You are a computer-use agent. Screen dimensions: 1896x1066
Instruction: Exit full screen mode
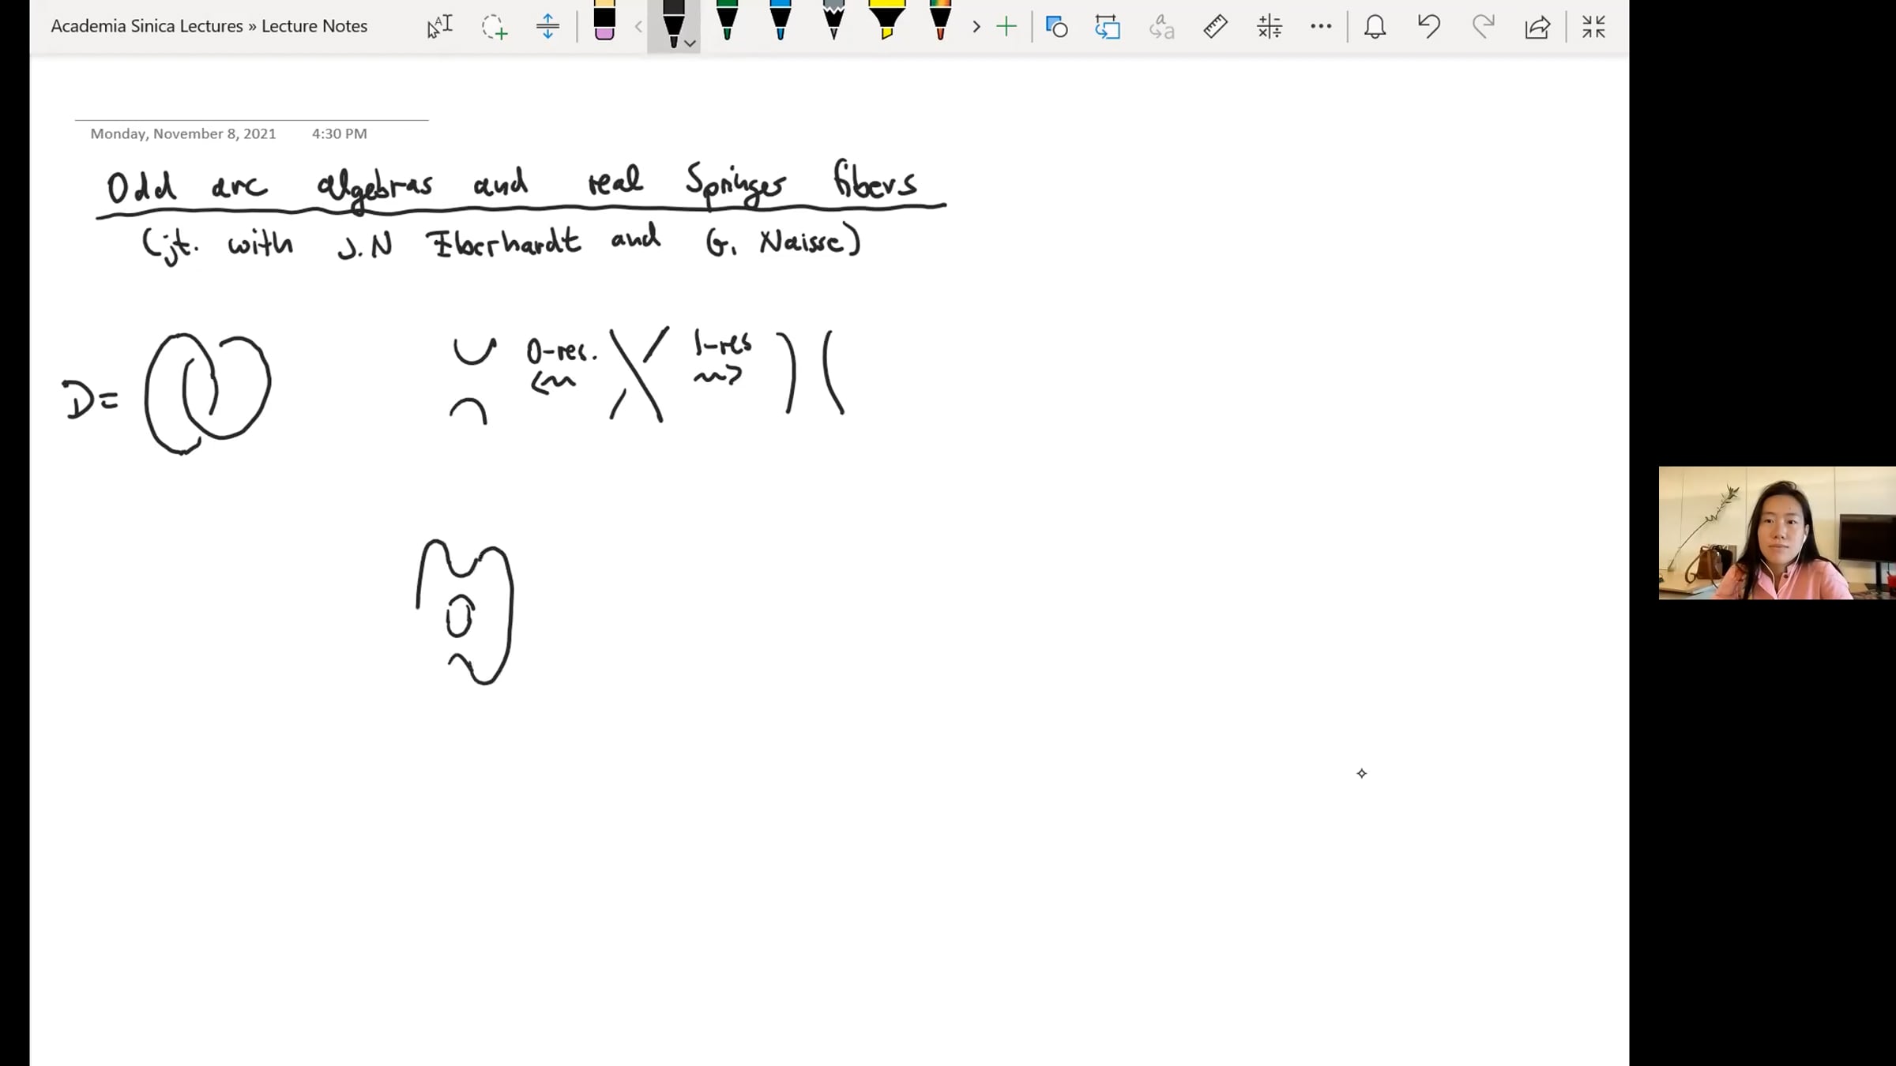1593,27
